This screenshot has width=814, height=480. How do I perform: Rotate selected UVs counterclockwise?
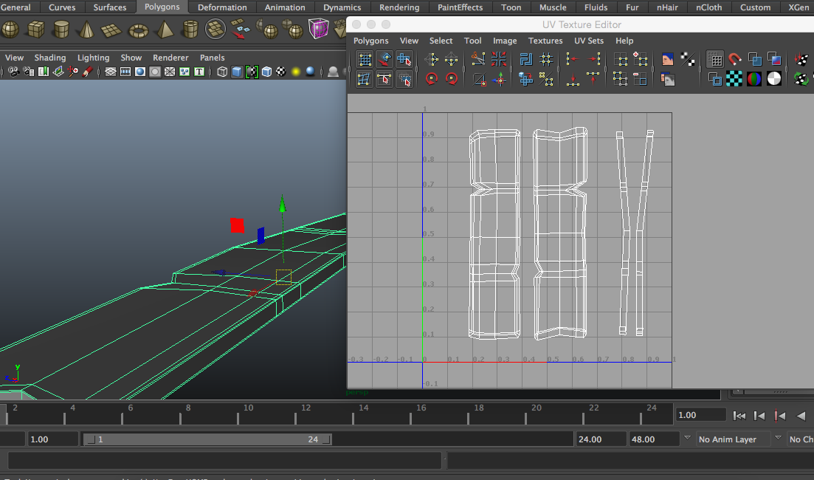pyautogui.click(x=431, y=78)
